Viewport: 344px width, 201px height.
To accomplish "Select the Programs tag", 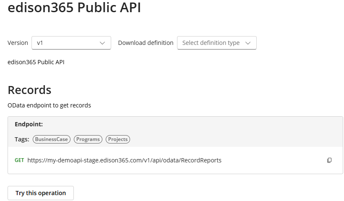I will [88, 139].
